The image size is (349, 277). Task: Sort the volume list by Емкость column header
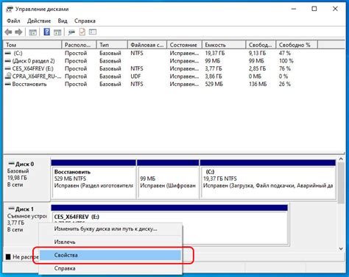224,45
